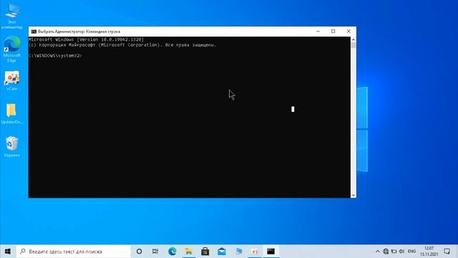
Task: Close the Command Prompt window
Action: pyautogui.click(x=349, y=32)
